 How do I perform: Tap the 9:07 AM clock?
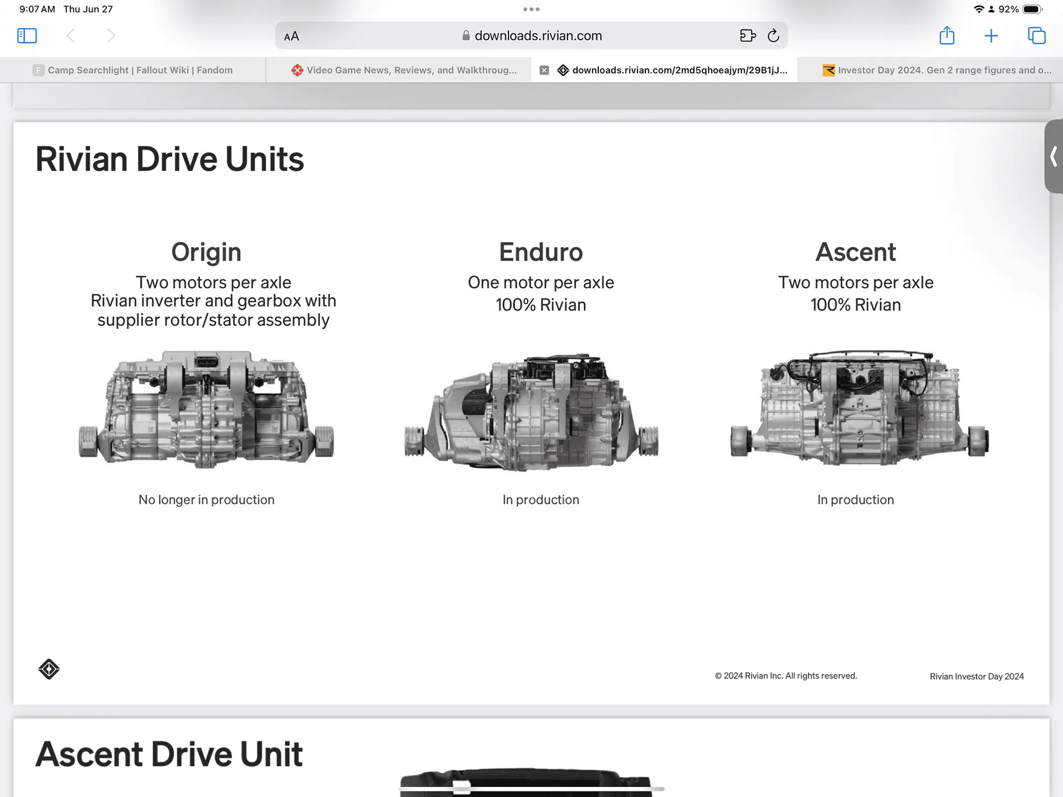coord(37,9)
